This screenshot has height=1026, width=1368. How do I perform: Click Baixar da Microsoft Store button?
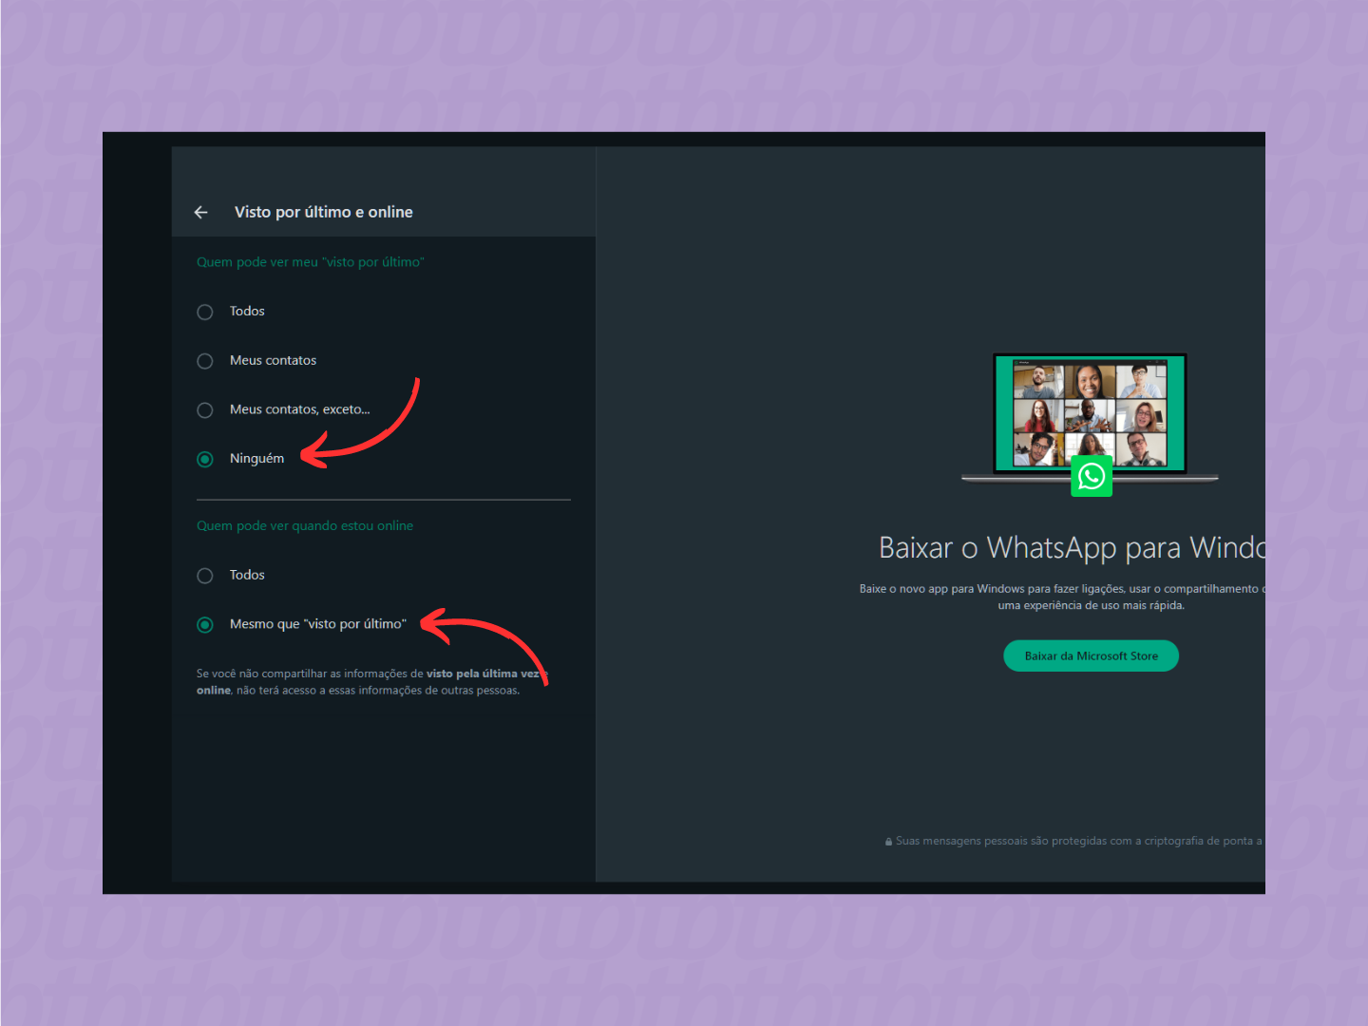click(1091, 655)
